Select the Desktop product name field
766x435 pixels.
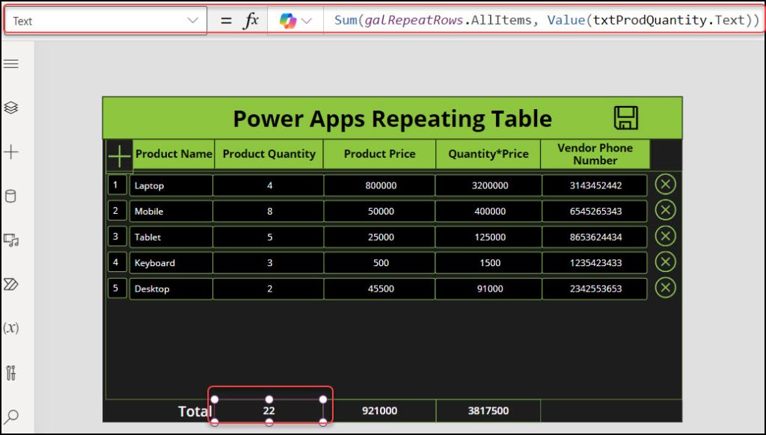[x=171, y=289]
